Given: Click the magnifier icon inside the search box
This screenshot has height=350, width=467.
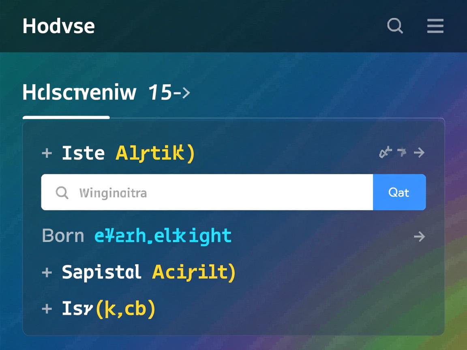Looking at the screenshot, I should tap(62, 192).
